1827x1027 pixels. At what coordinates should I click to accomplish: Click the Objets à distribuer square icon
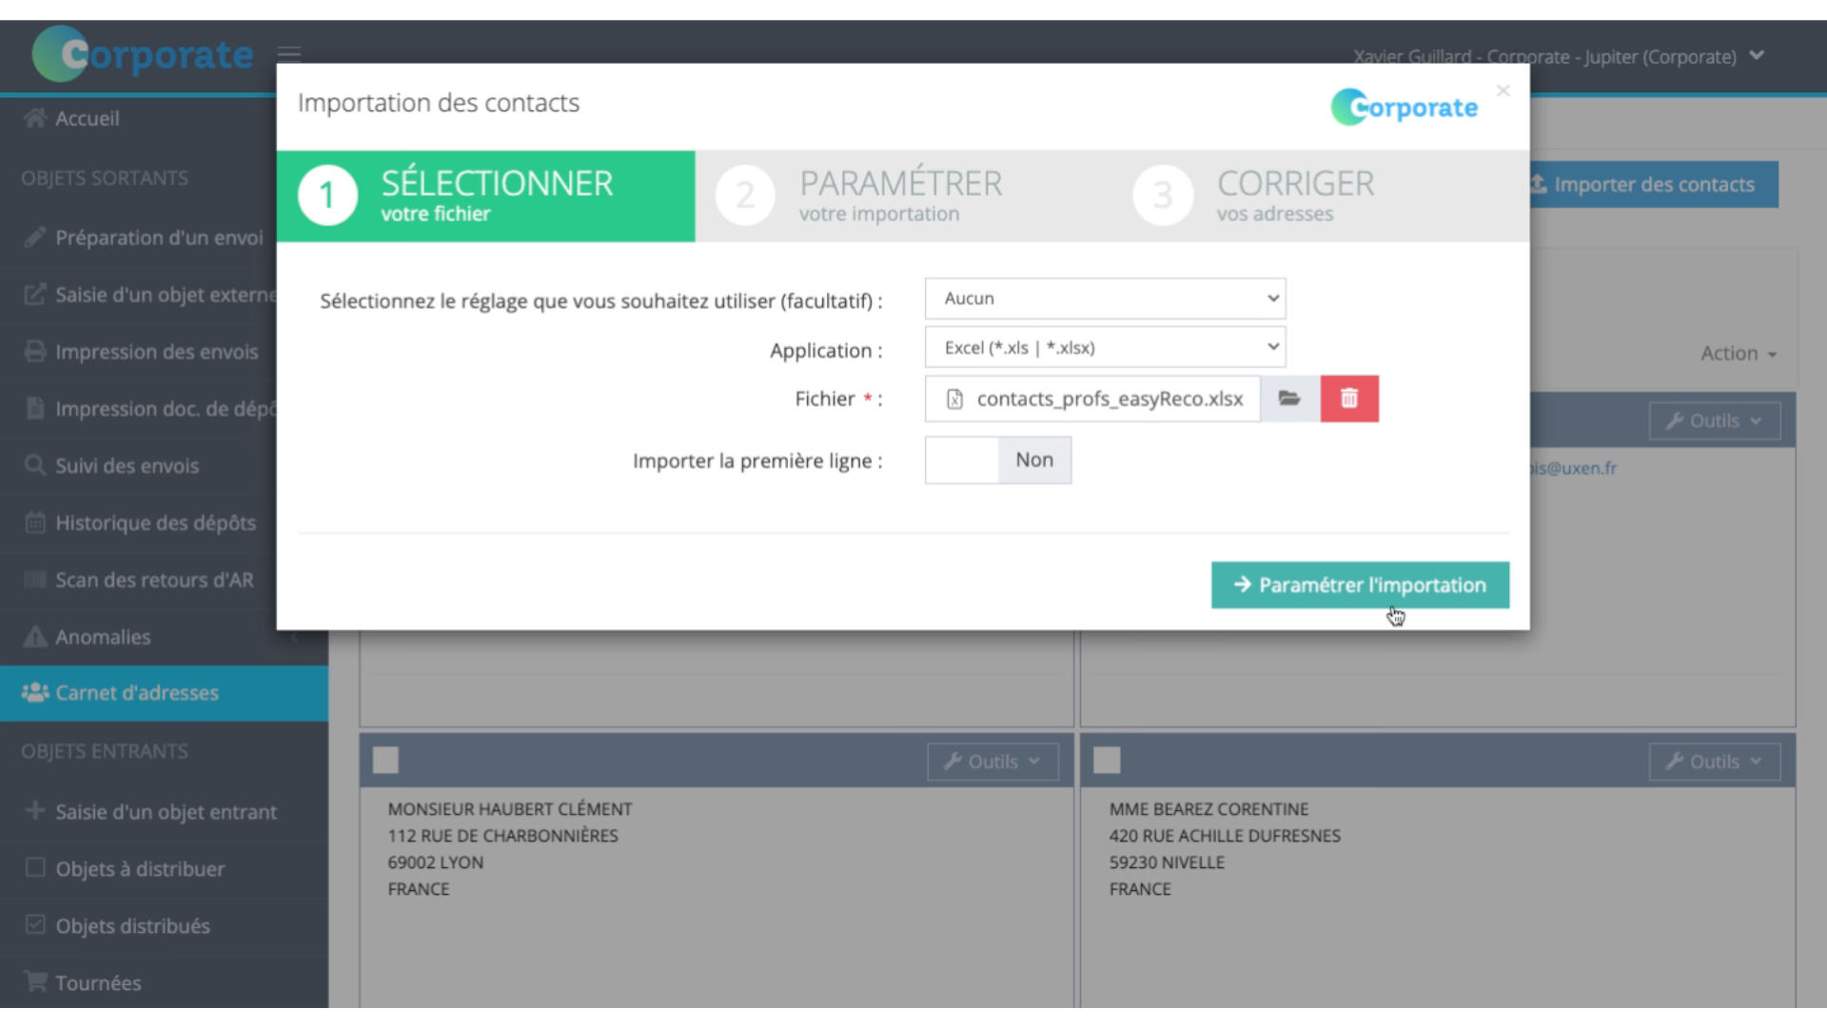[35, 867]
